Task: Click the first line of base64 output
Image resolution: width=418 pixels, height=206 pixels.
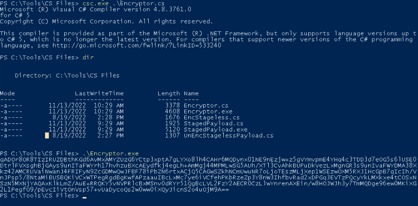Action: pyautogui.click(x=208, y=160)
